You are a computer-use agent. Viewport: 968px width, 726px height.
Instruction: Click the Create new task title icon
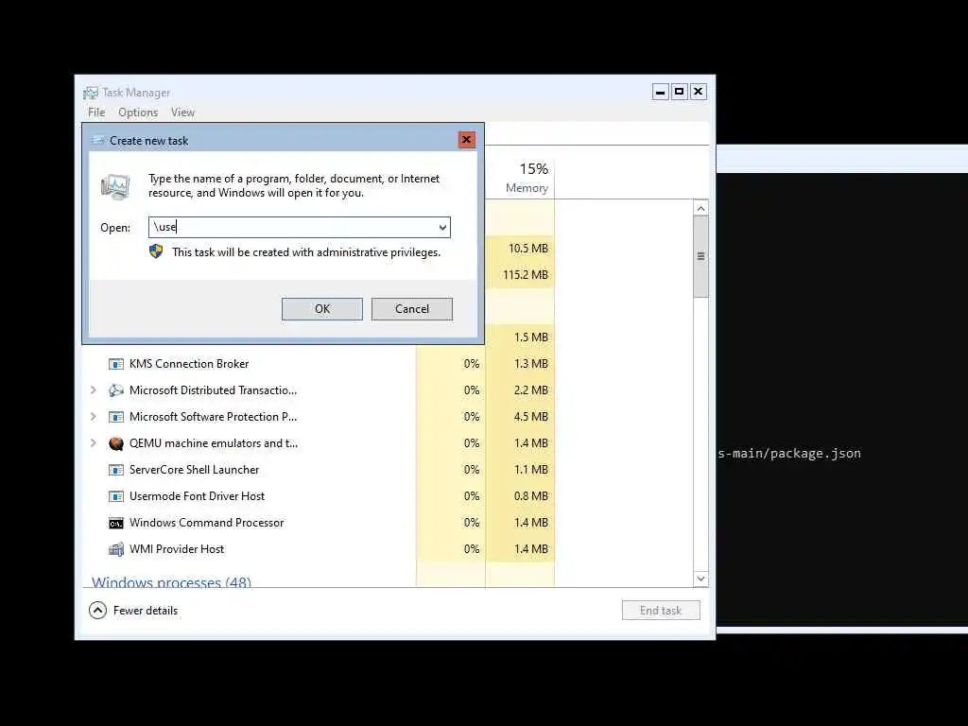click(97, 140)
